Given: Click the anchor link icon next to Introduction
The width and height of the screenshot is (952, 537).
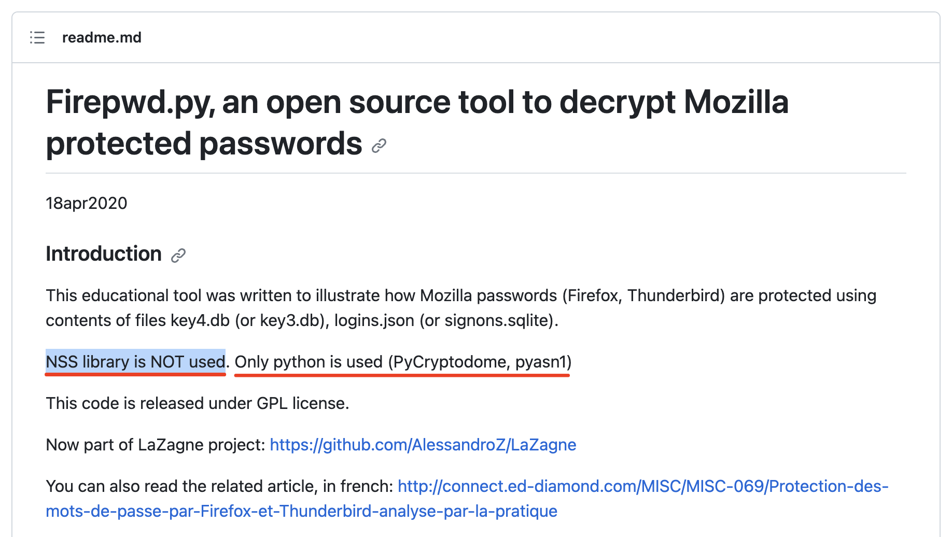Looking at the screenshot, I should [178, 256].
